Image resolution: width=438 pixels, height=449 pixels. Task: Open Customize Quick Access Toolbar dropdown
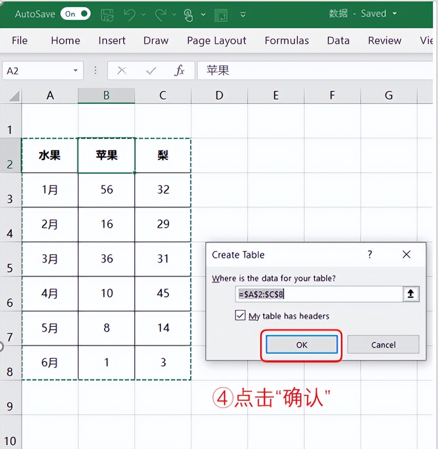[243, 14]
